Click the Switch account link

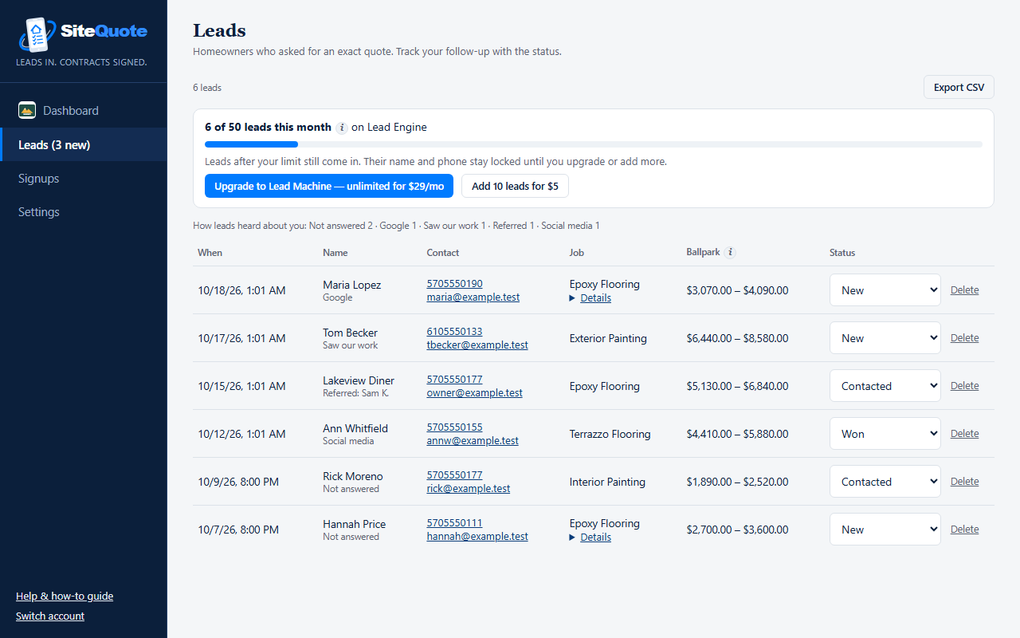tap(50, 616)
